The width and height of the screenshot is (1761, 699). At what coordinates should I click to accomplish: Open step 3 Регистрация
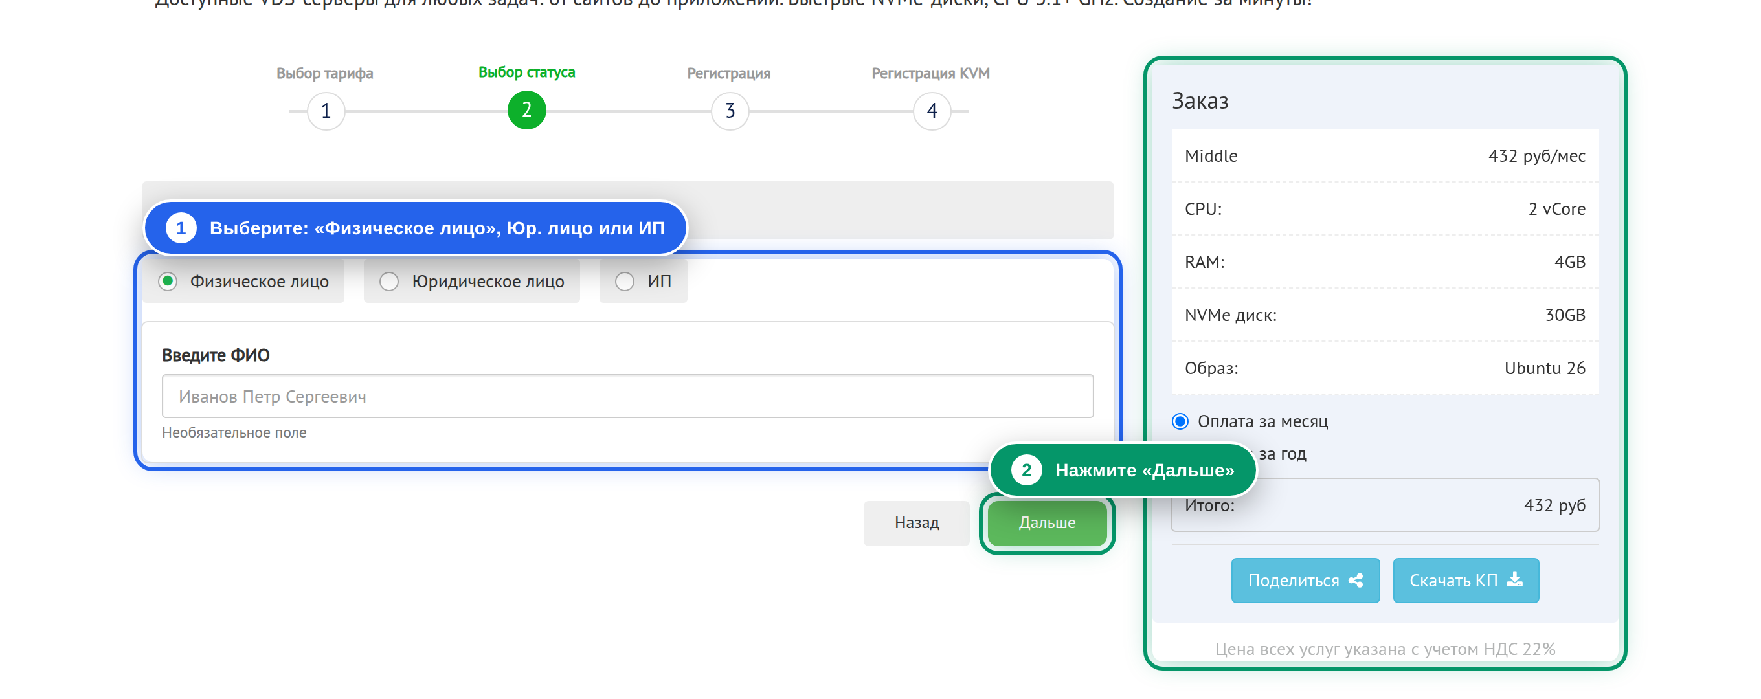click(730, 111)
